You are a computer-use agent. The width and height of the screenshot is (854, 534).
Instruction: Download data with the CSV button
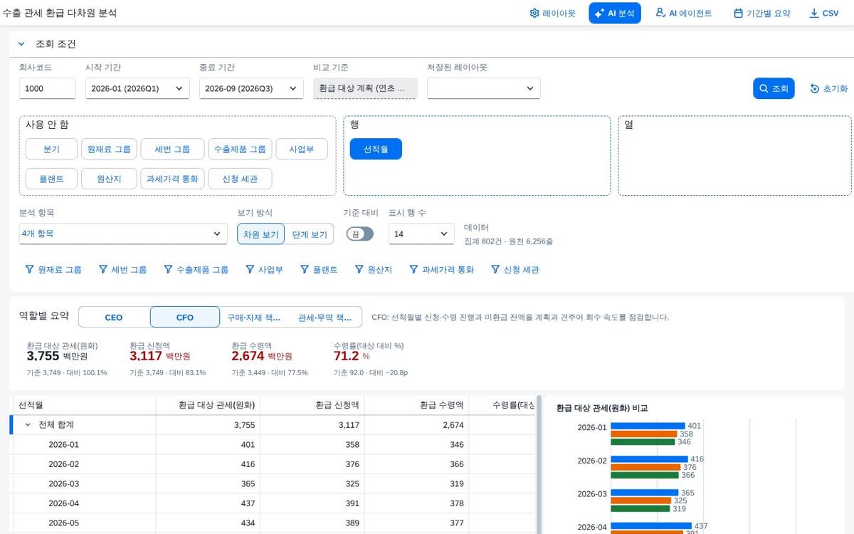point(824,13)
